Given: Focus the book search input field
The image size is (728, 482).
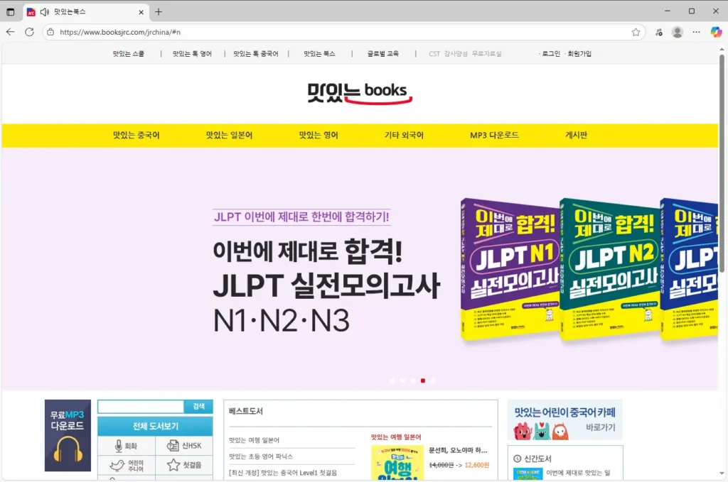Looking at the screenshot, I should point(141,407).
